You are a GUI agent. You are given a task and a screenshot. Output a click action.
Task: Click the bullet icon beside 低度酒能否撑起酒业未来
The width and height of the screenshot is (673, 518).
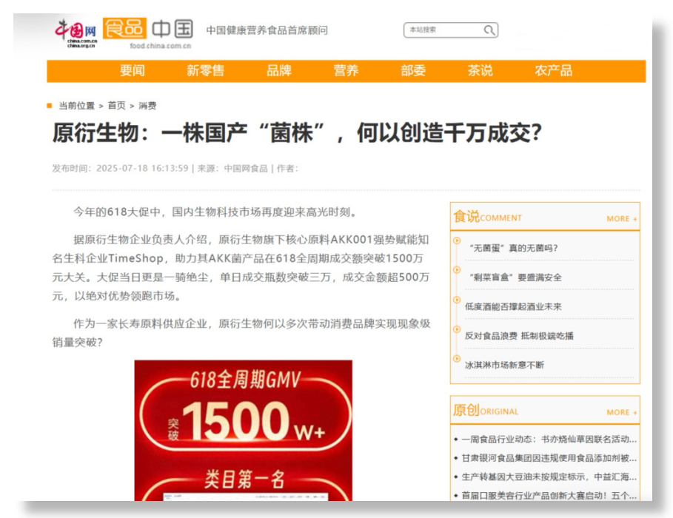457,300
